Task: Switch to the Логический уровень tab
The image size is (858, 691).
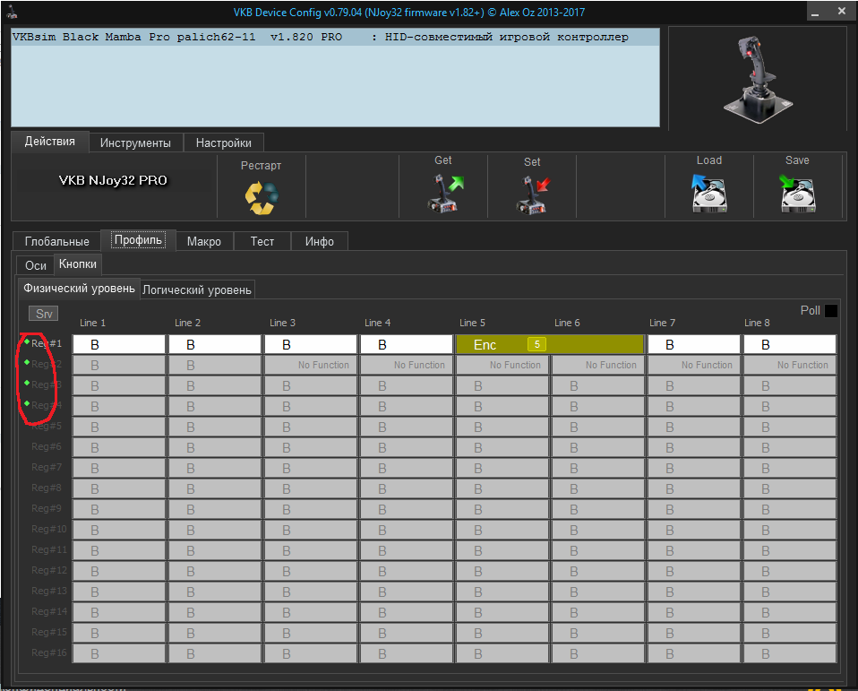Action: pyautogui.click(x=197, y=290)
